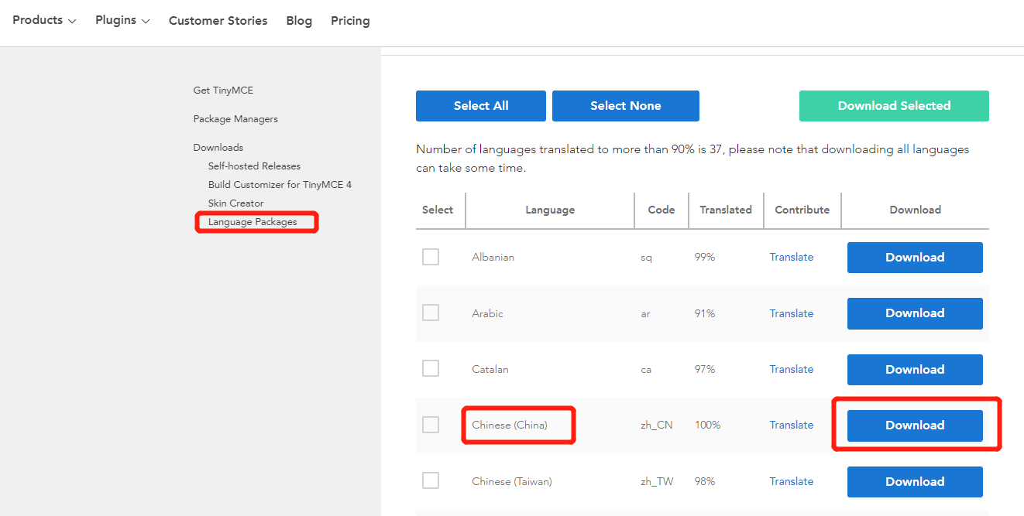Tick the Albanian language checkbox
Image resolution: width=1024 pixels, height=516 pixels.
[x=431, y=257]
